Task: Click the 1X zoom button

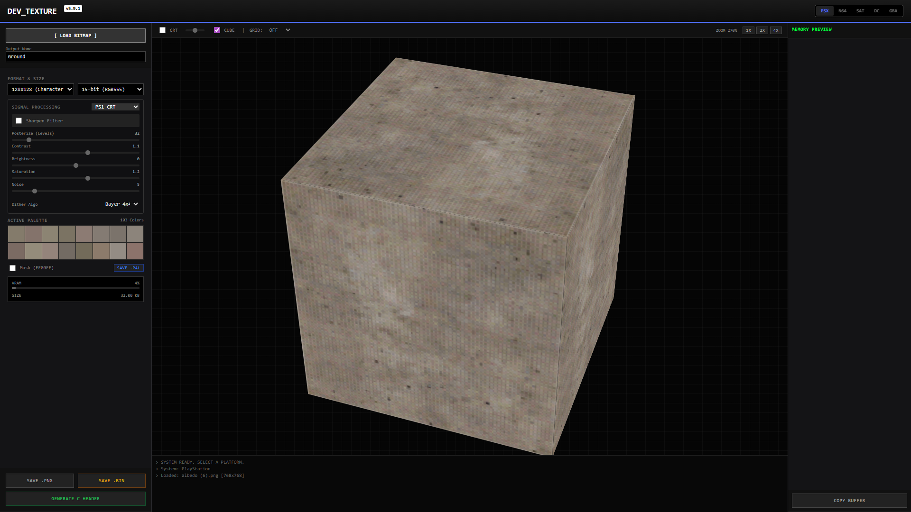Action: 748,30
